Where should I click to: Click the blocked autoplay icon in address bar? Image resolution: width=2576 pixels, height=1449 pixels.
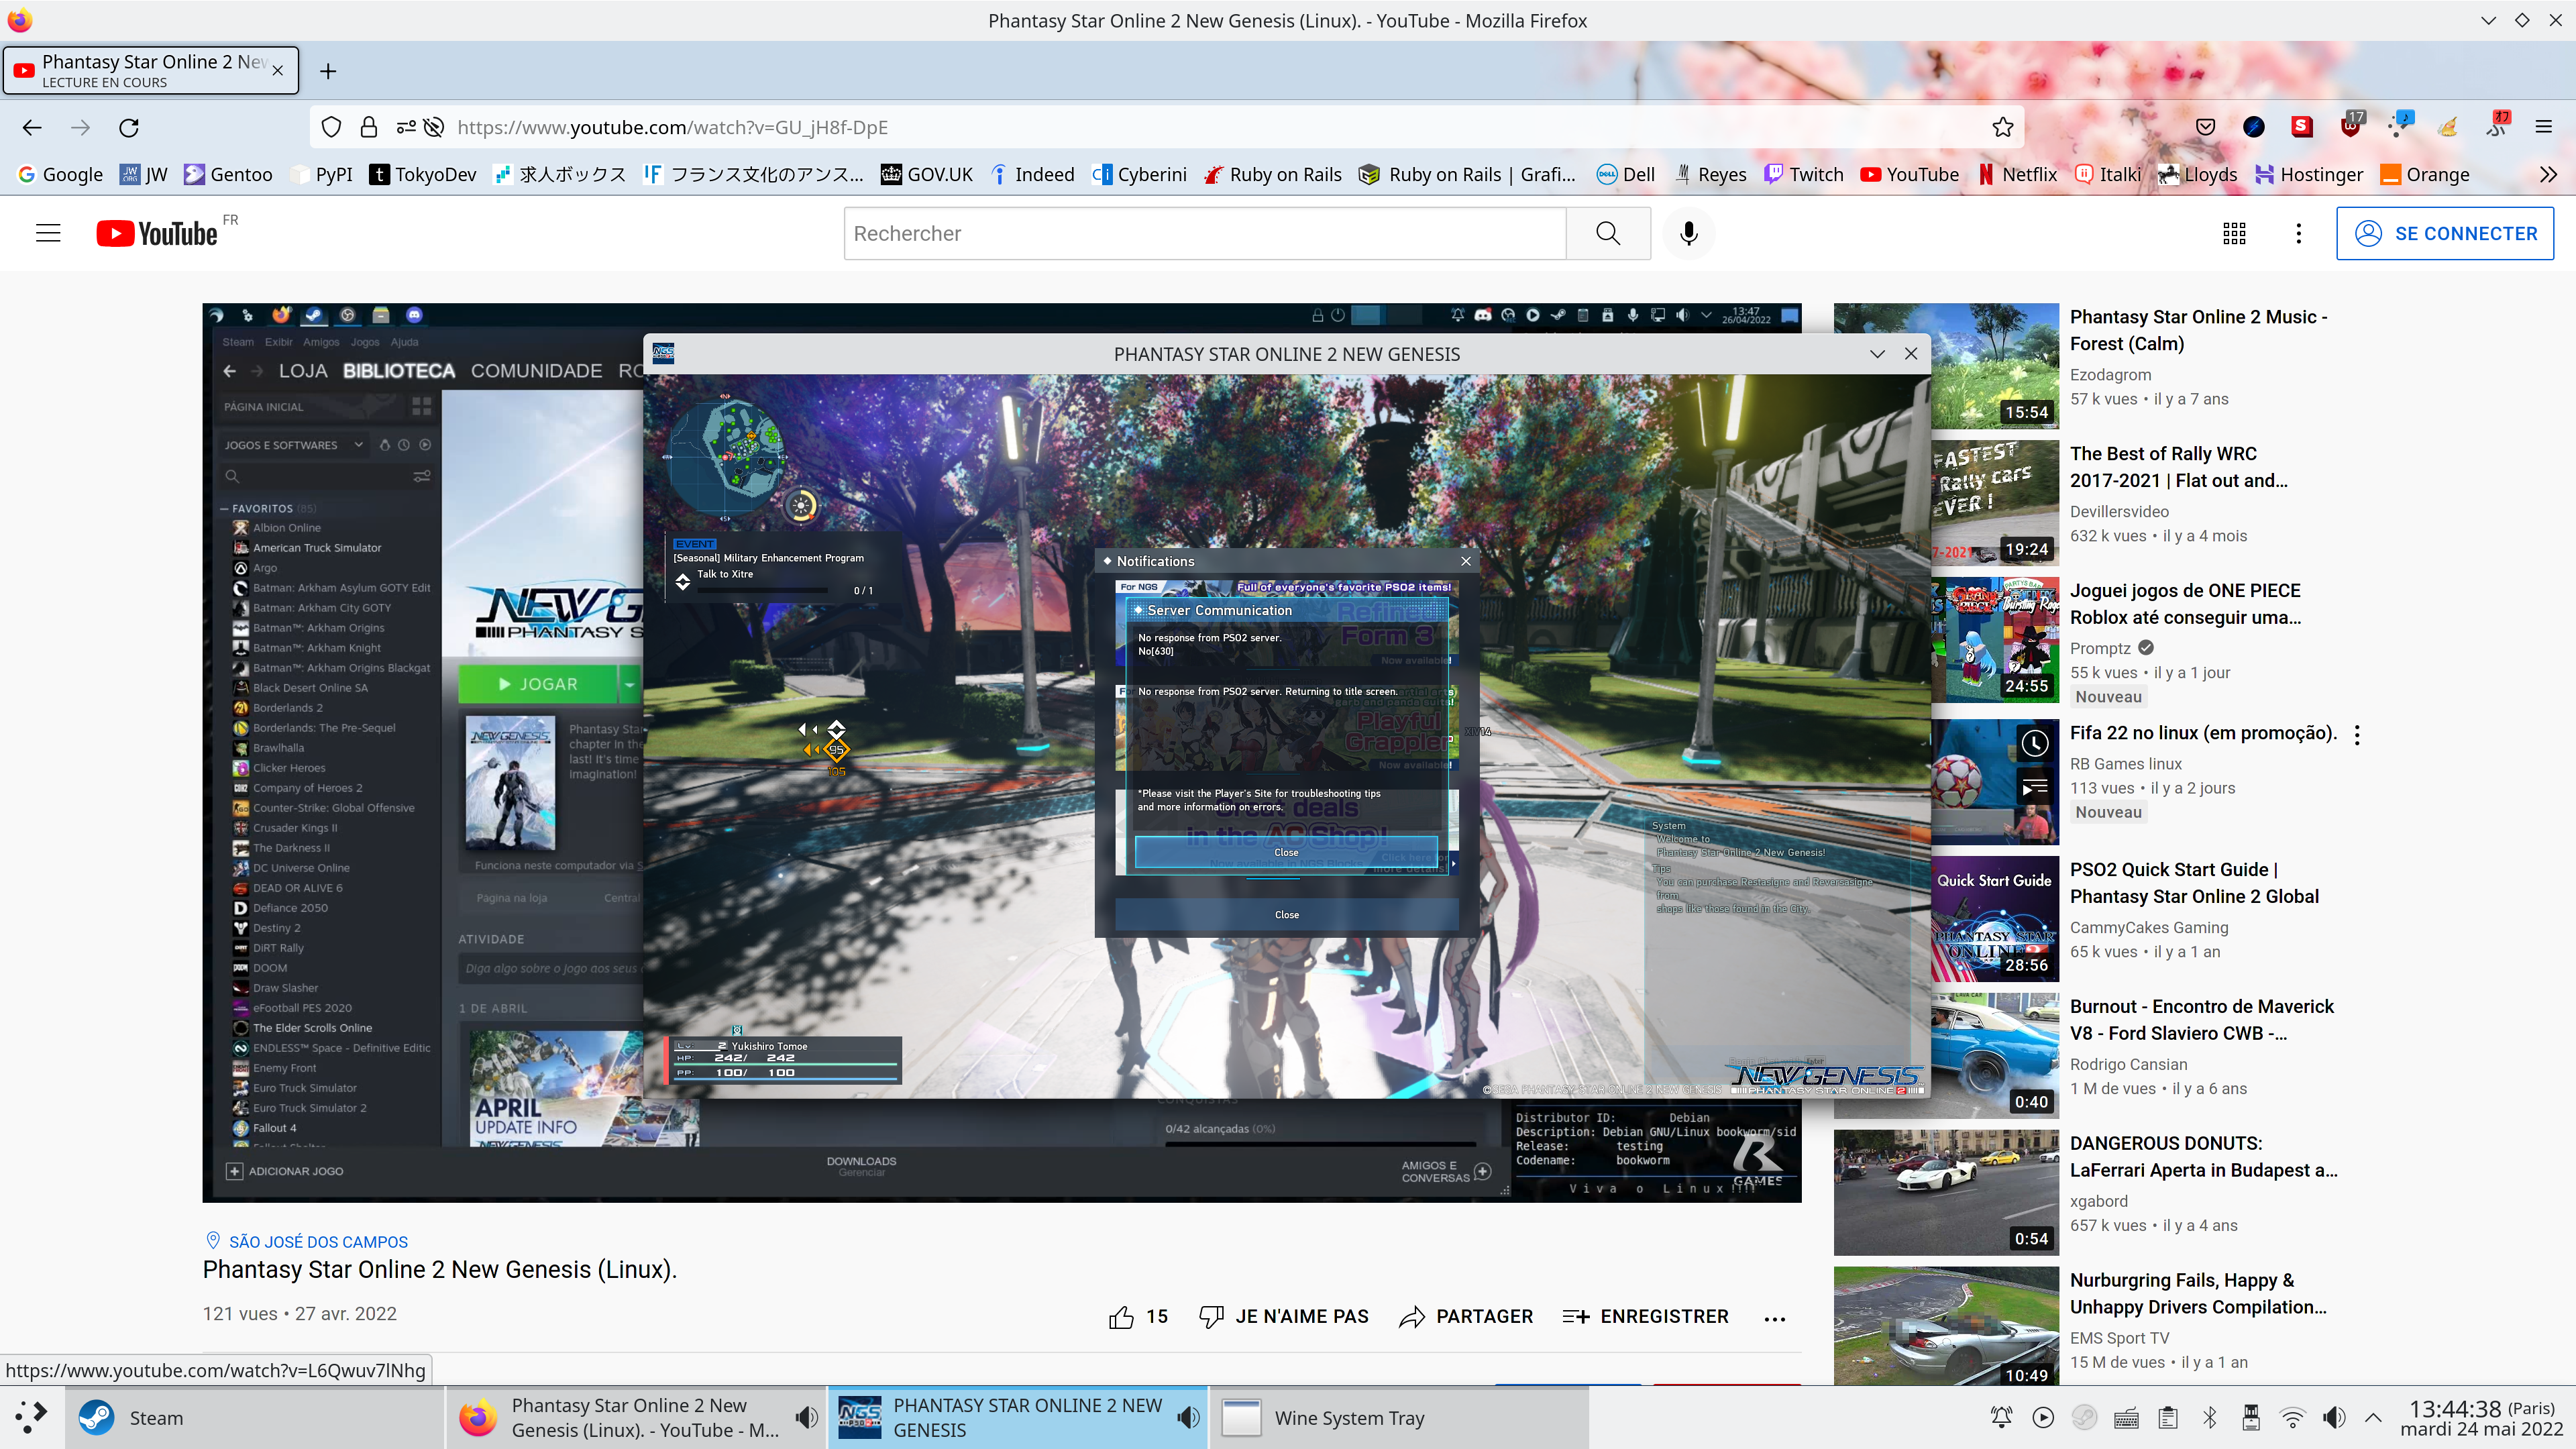click(433, 127)
